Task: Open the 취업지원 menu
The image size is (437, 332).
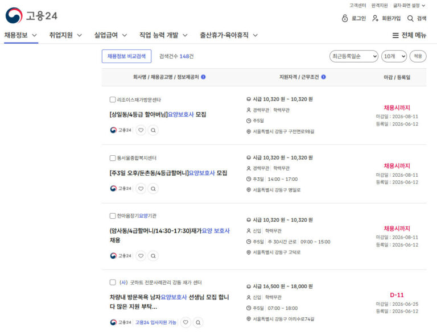Action: 61,35
